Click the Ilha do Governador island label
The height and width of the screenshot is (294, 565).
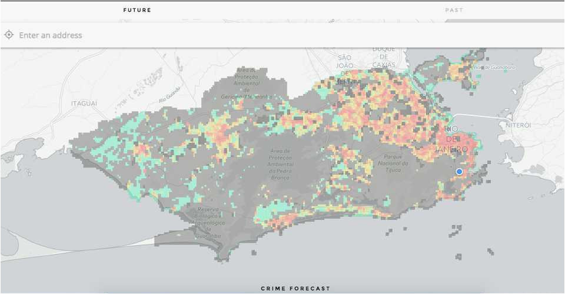click(x=496, y=68)
